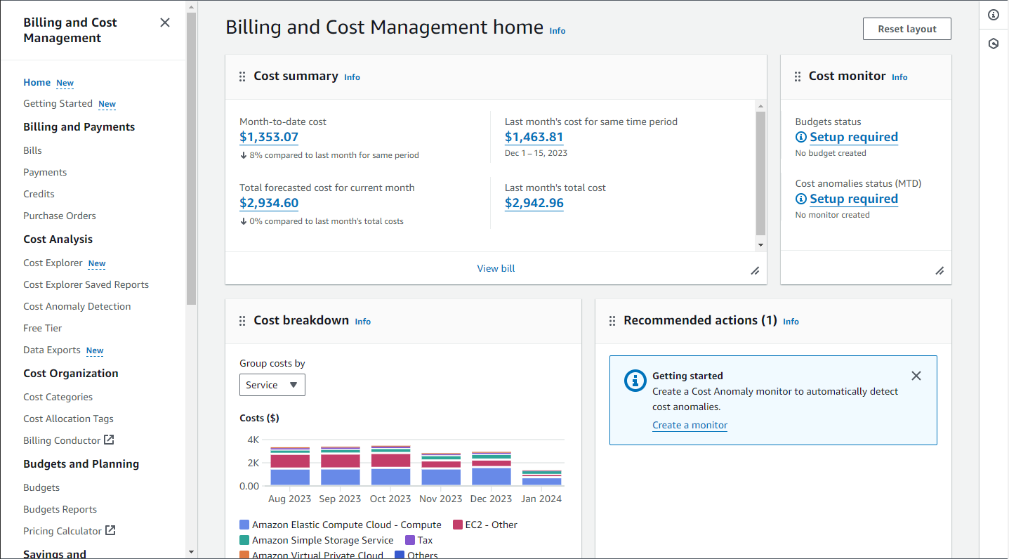Click the Cost summary panel scrollbar thumb
Screen dimensions: 1009x559
pyautogui.click(x=760, y=173)
